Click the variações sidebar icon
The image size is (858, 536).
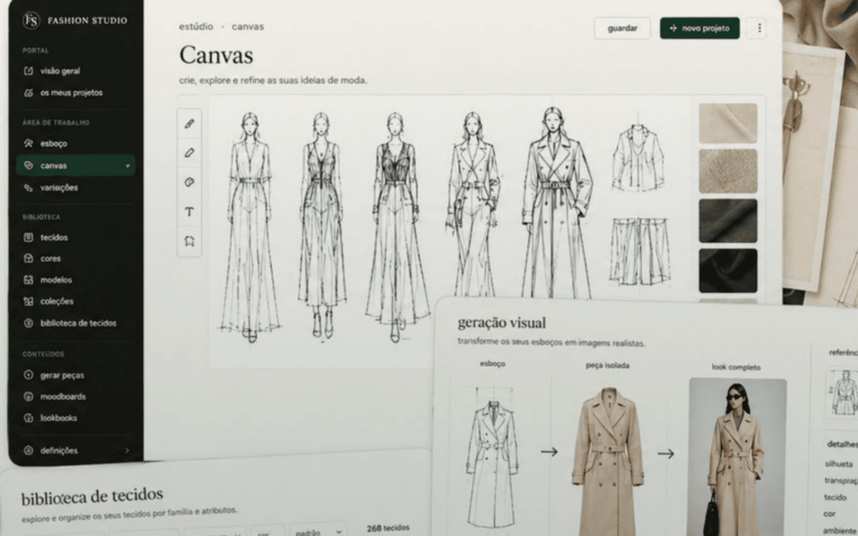[28, 188]
